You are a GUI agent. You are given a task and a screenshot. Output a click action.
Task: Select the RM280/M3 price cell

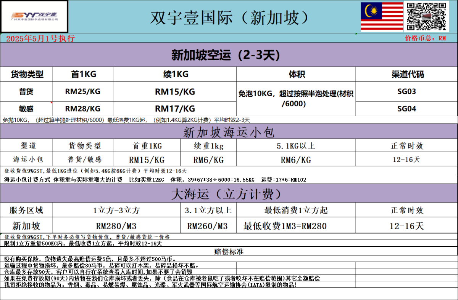(x=116, y=226)
